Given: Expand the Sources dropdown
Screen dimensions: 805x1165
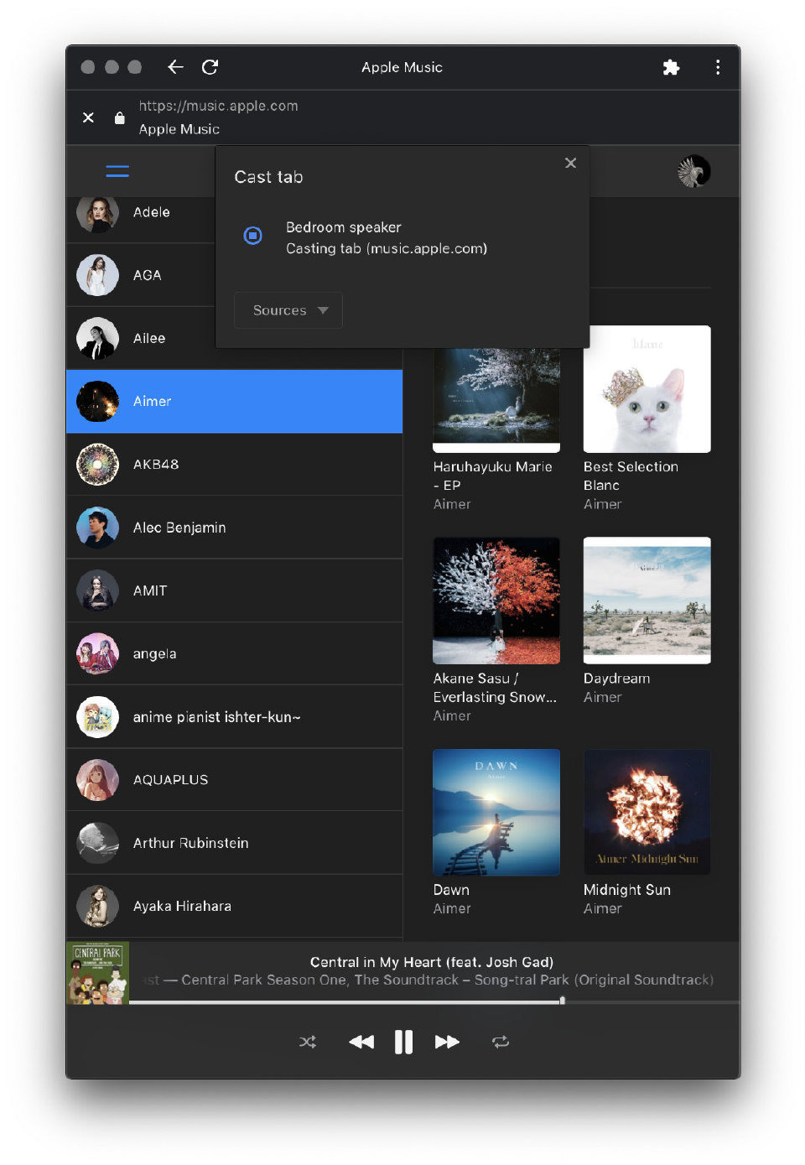Looking at the screenshot, I should (288, 310).
